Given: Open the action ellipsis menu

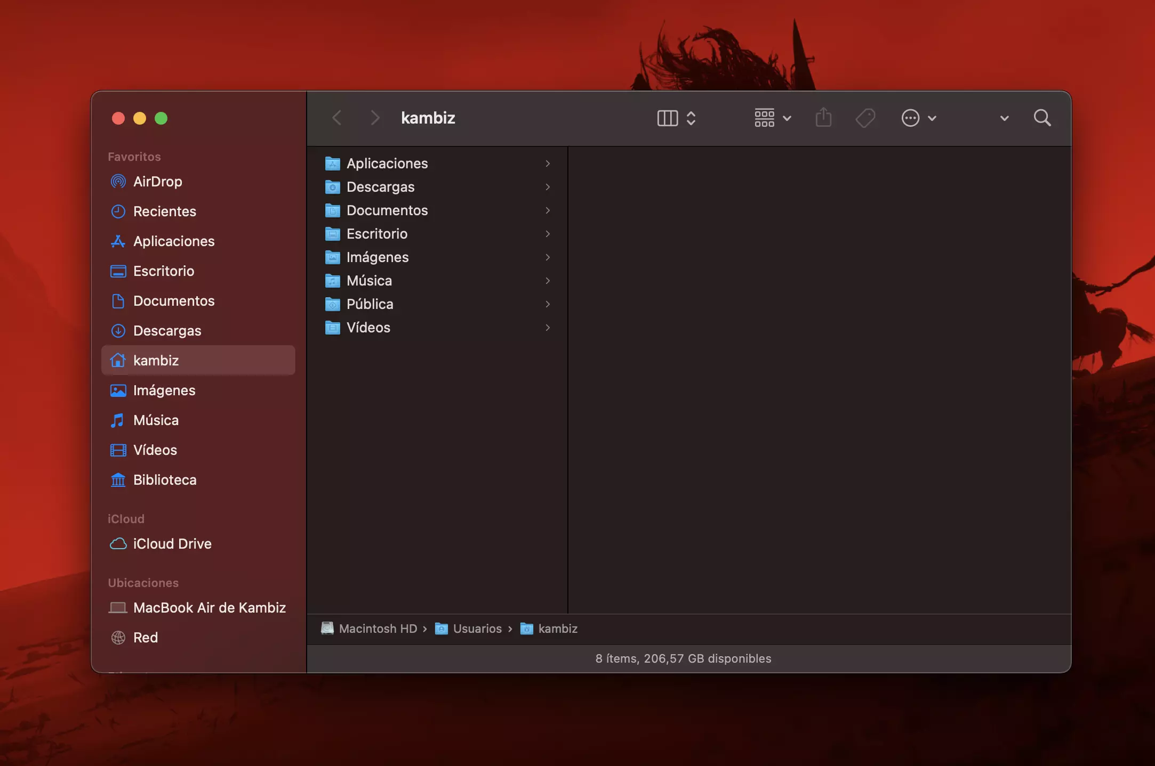Looking at the screenshot, I should 919,118.
